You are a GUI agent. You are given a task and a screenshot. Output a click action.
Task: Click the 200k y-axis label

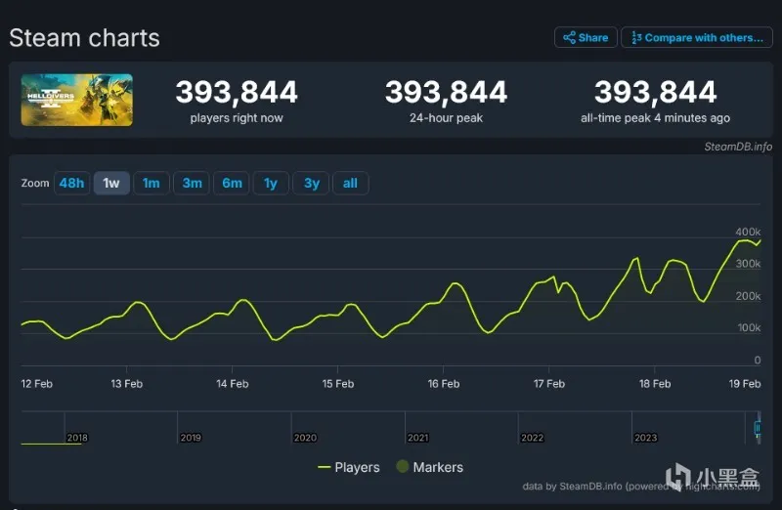748,296
